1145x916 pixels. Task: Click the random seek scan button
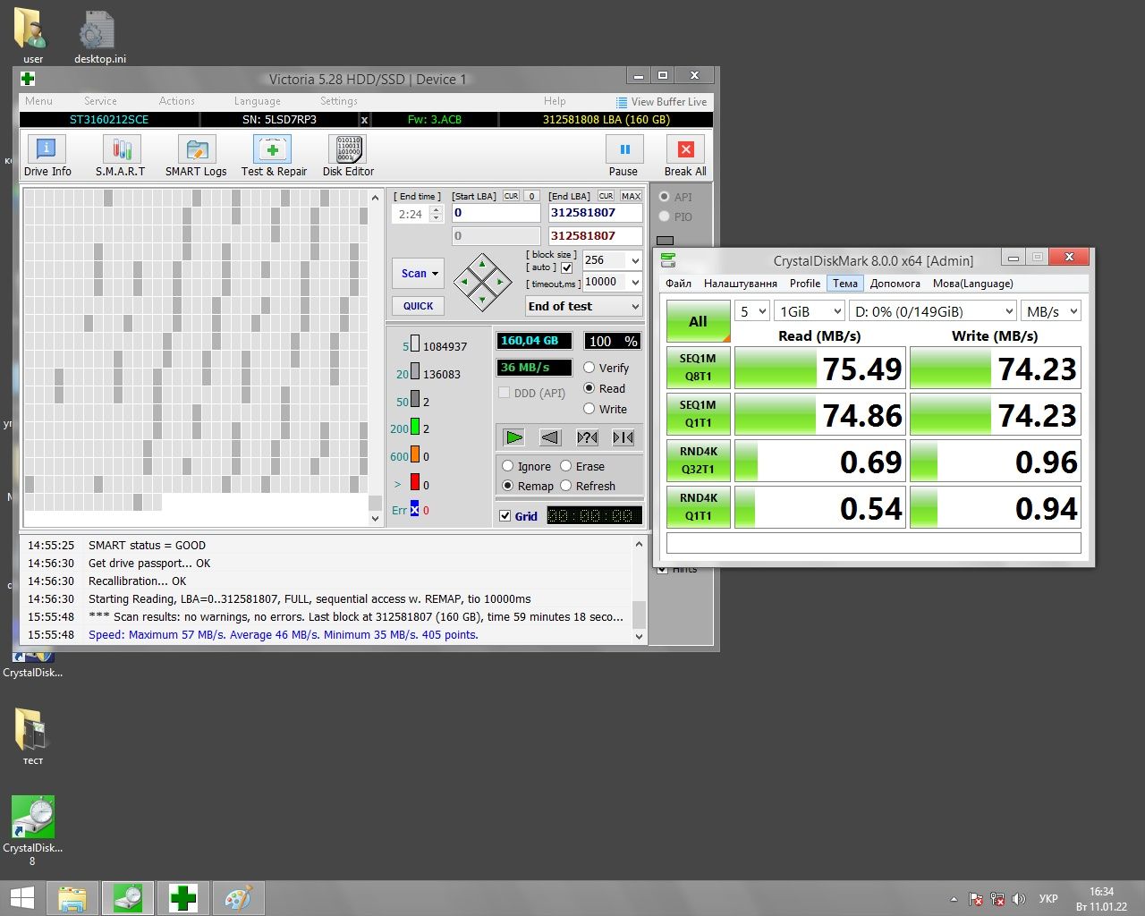(587, 437)
